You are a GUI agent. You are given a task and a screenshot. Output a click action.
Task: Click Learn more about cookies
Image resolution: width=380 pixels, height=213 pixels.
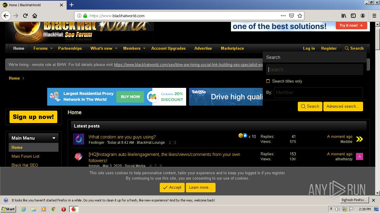point(200,188)
